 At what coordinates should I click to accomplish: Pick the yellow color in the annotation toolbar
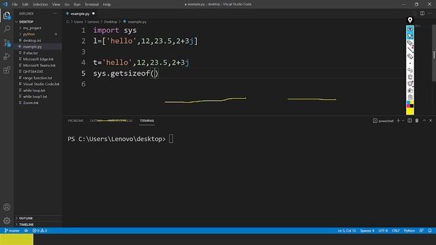(410, 111)
